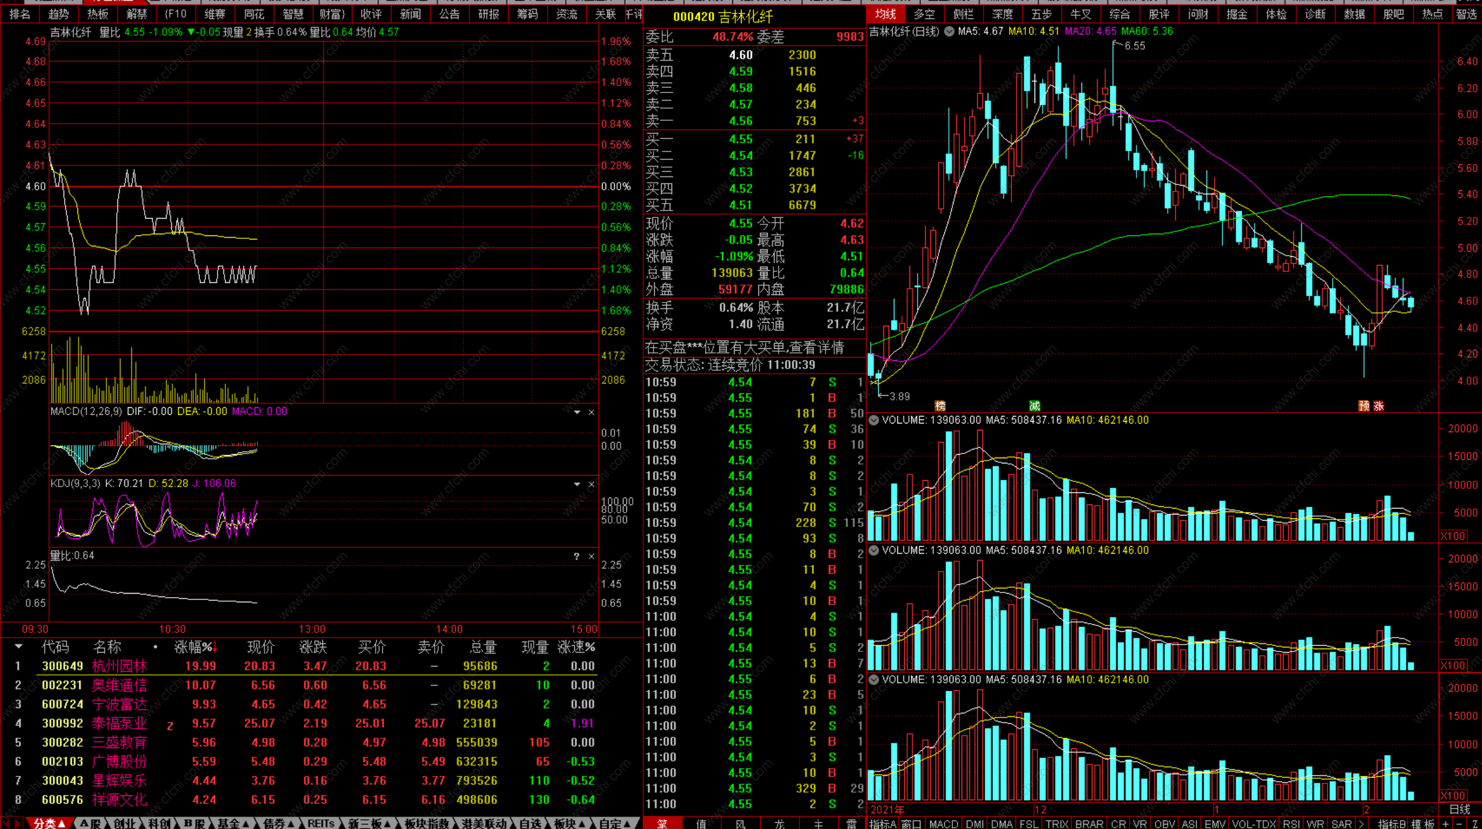Close the MACD indicator sub-panel
1482x829 pixels.
click(x=591, y=412)
